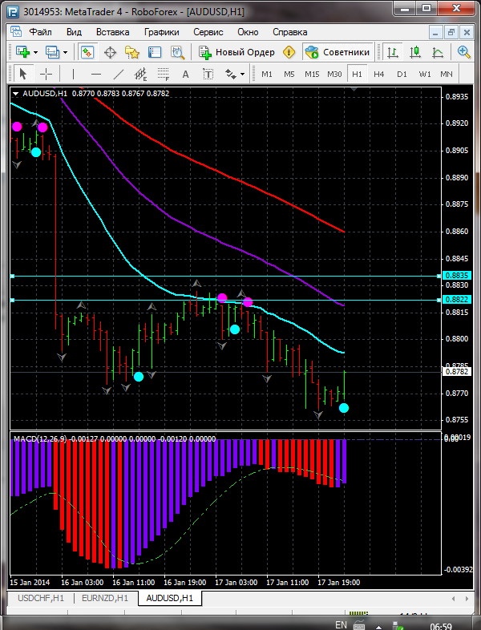The height and width of the screenshot is (630, 481).
Task: Open the MetaEditor yellow diamond icon
Action: click(289, 52)
